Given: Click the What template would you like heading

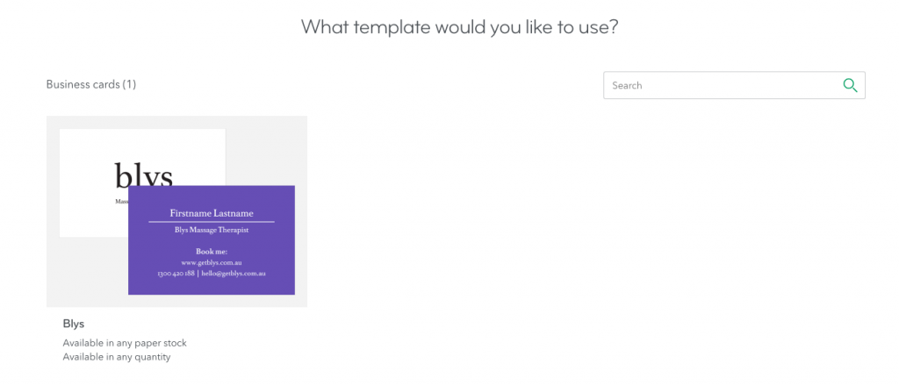Looking at the screenshot, I should [460, 27].
